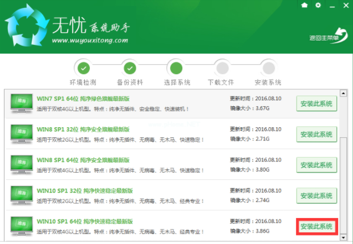
Task: Close the system assistant window
Action: pos(346,5)
